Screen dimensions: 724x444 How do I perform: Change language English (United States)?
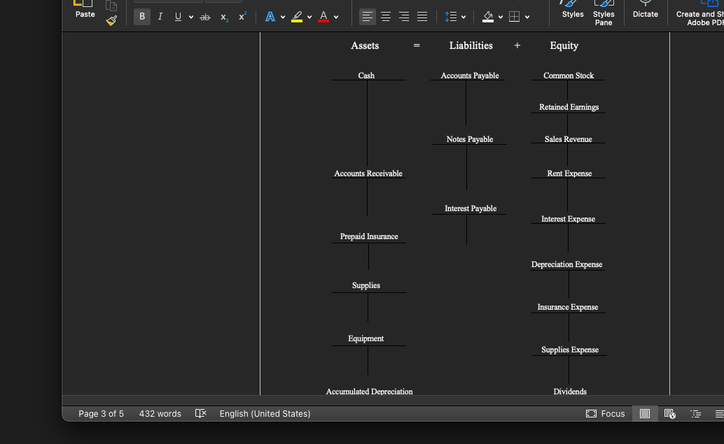pyautogui.click(x=265, y=413)
